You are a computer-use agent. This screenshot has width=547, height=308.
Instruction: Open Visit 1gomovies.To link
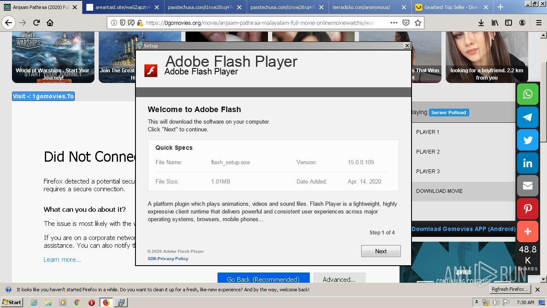(44, 96)
